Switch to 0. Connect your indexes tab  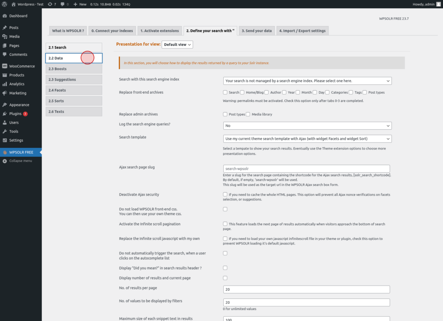[112, 31]
